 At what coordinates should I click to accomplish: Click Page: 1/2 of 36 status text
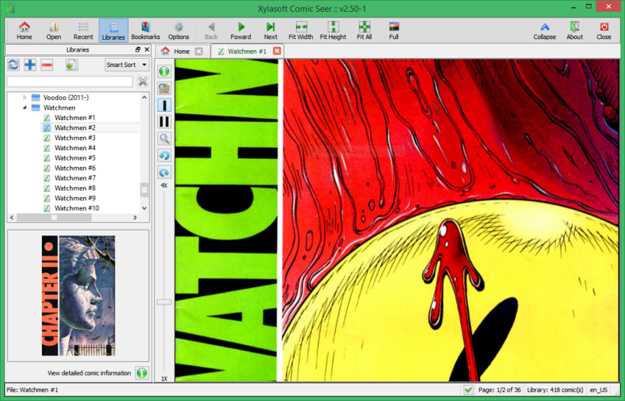click(x=499, y=390)
